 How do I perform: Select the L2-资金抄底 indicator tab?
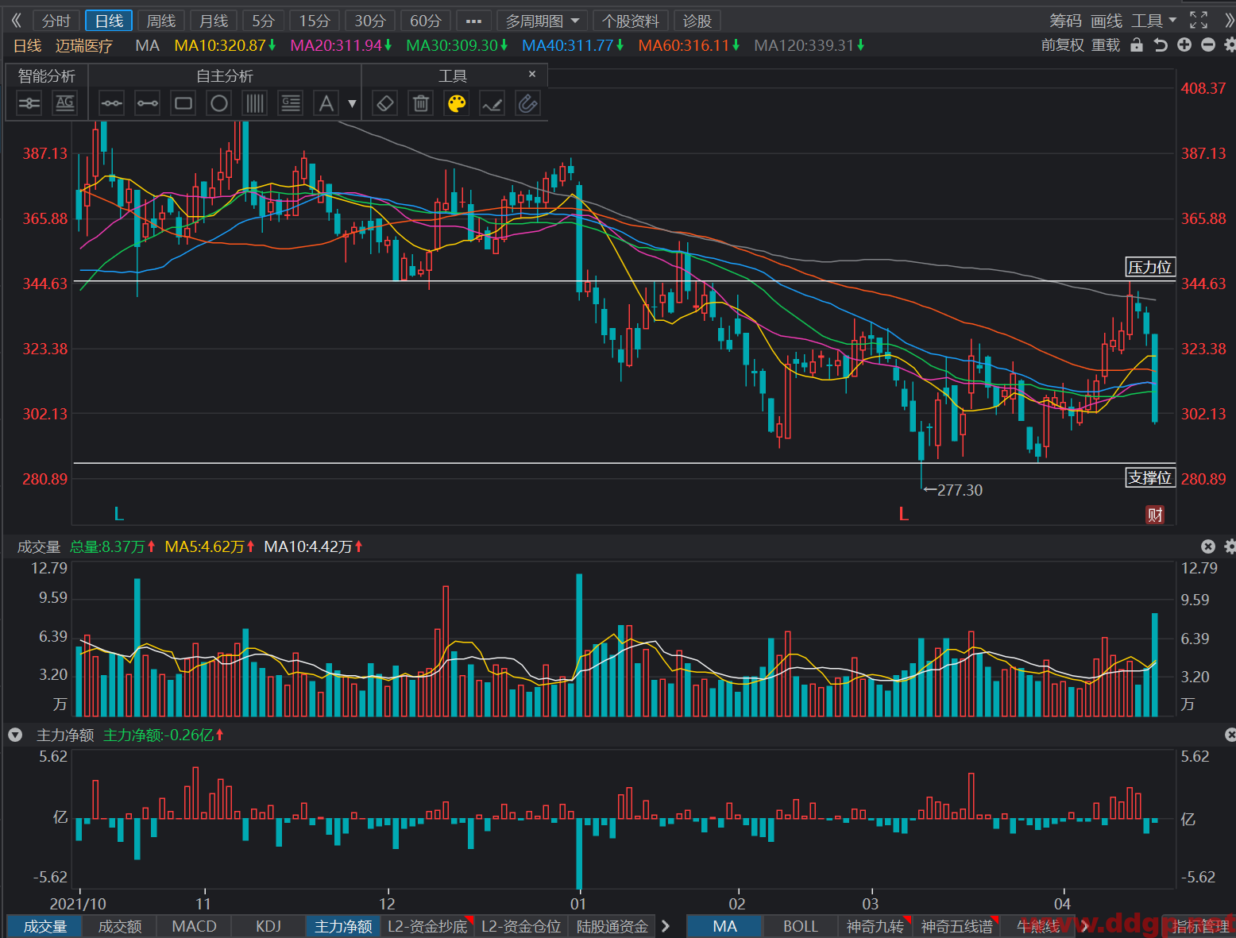coord(427,926)
